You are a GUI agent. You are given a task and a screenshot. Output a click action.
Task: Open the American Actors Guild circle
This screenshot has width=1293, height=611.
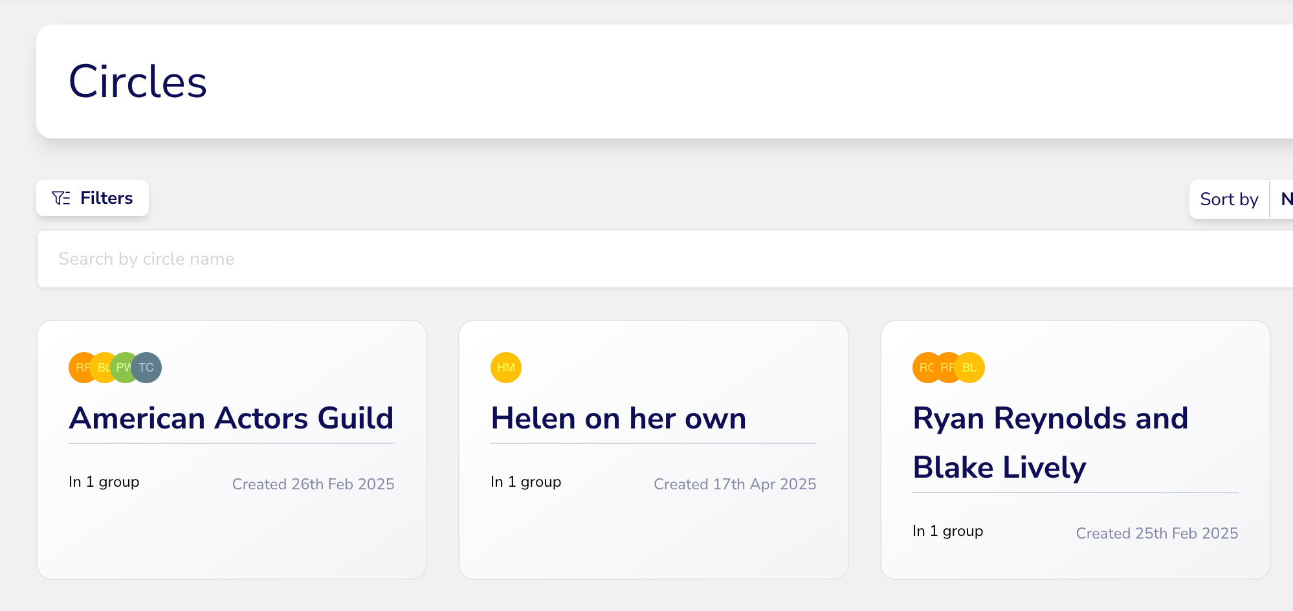click(231, 418)
